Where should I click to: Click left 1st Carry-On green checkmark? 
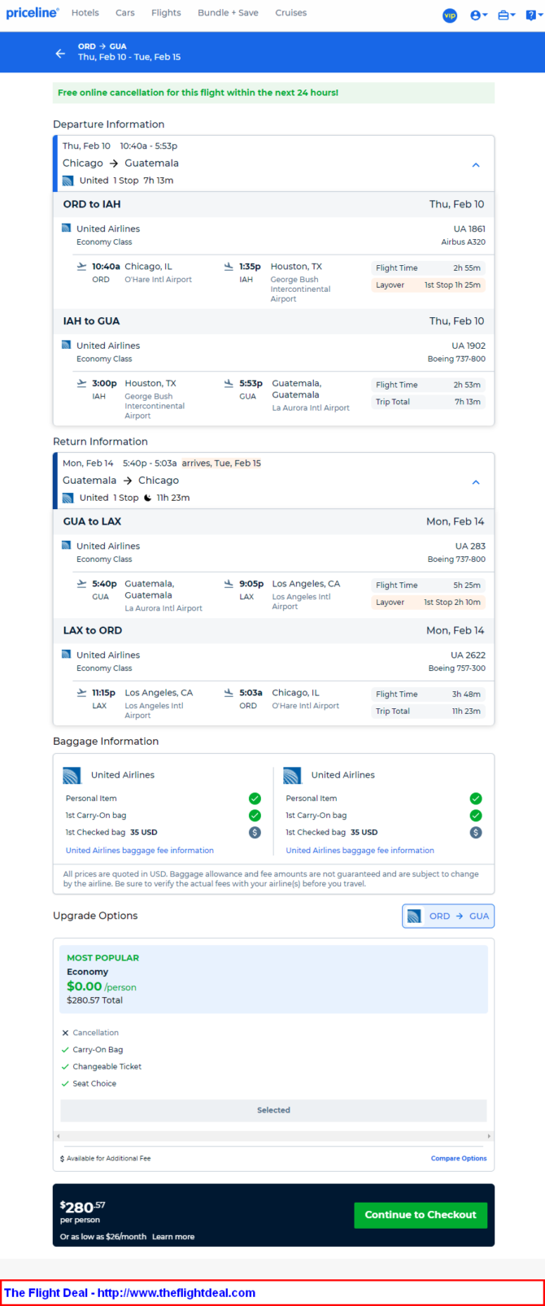(x=255, y=815)
